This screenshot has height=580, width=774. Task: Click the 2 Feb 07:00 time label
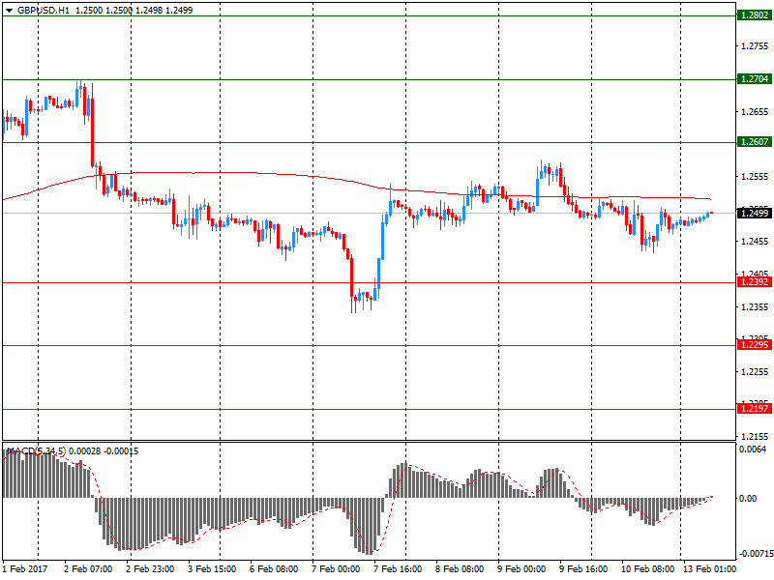[88, 569]
